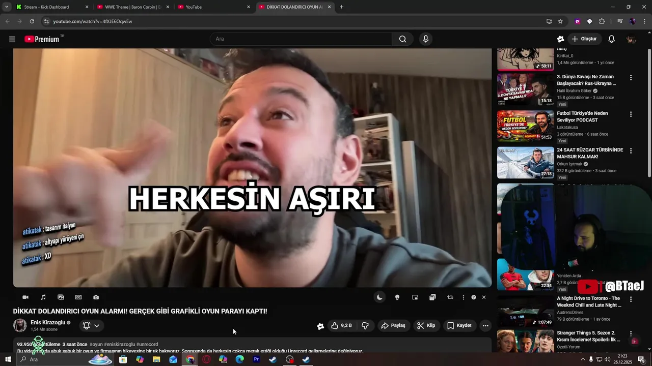Open the Futbol Türkiye'de podcast thumbnail
The image size is (652, 366).
[x=525, y=126]
